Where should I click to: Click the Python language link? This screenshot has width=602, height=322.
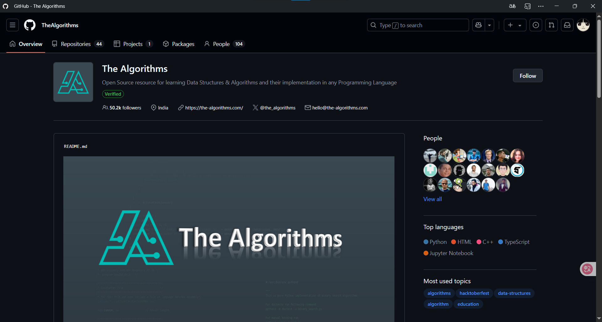coord(435,242)
